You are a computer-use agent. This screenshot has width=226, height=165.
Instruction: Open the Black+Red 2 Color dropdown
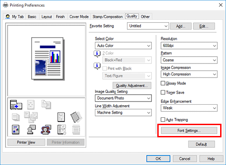[127, 60]
